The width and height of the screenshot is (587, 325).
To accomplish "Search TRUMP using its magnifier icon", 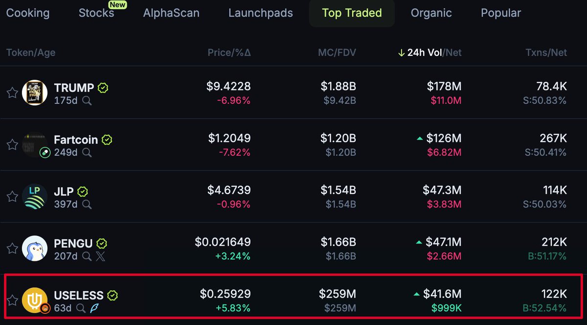I will pyautogui.click(x=87, y=101).
